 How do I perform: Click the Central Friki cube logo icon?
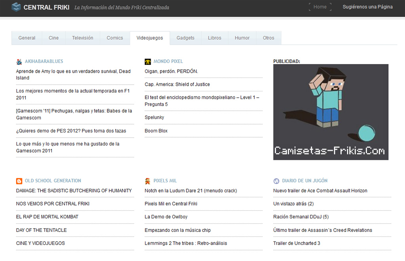pos(16,7)
